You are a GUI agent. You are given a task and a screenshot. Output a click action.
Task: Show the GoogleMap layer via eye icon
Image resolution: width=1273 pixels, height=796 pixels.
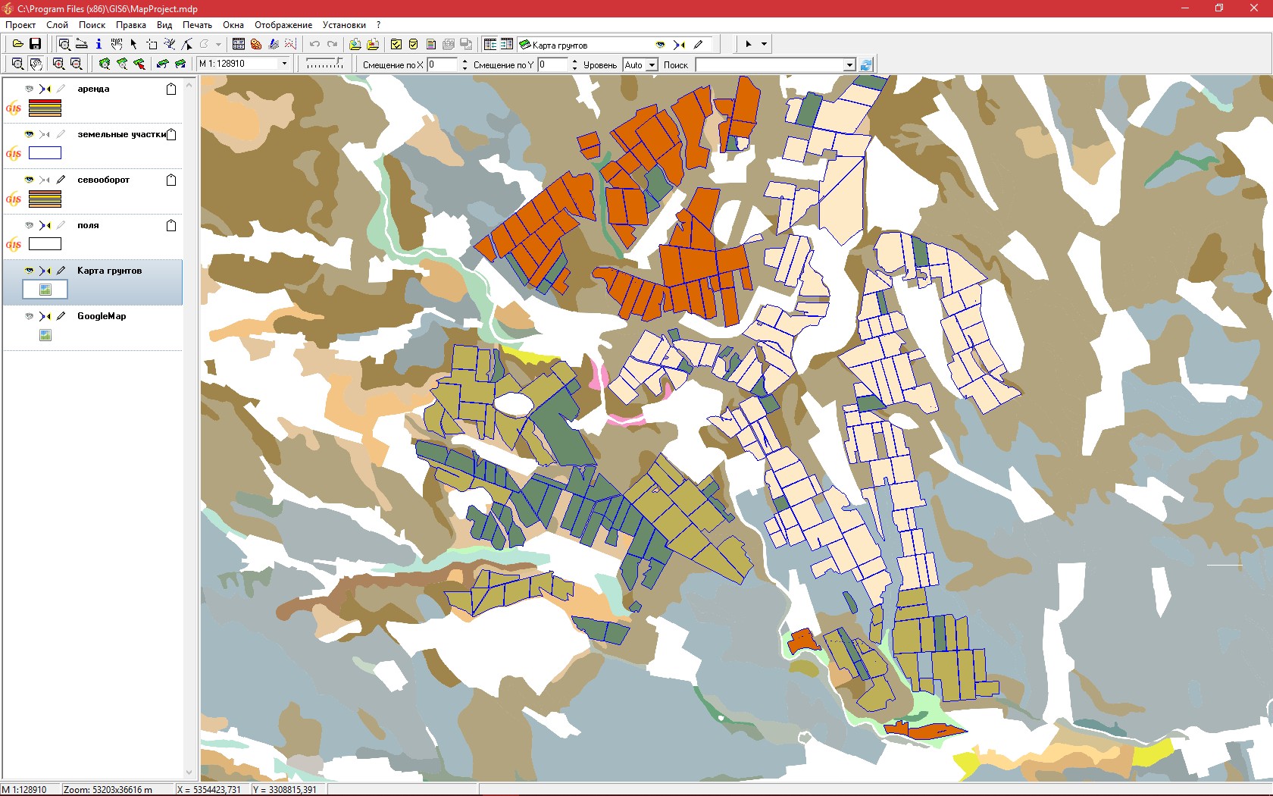(30, 316)
